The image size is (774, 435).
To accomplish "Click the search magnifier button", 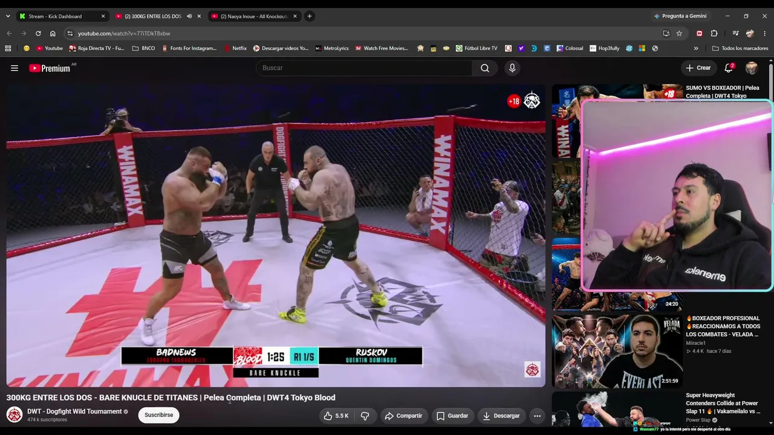I will (x=485, y=68).
